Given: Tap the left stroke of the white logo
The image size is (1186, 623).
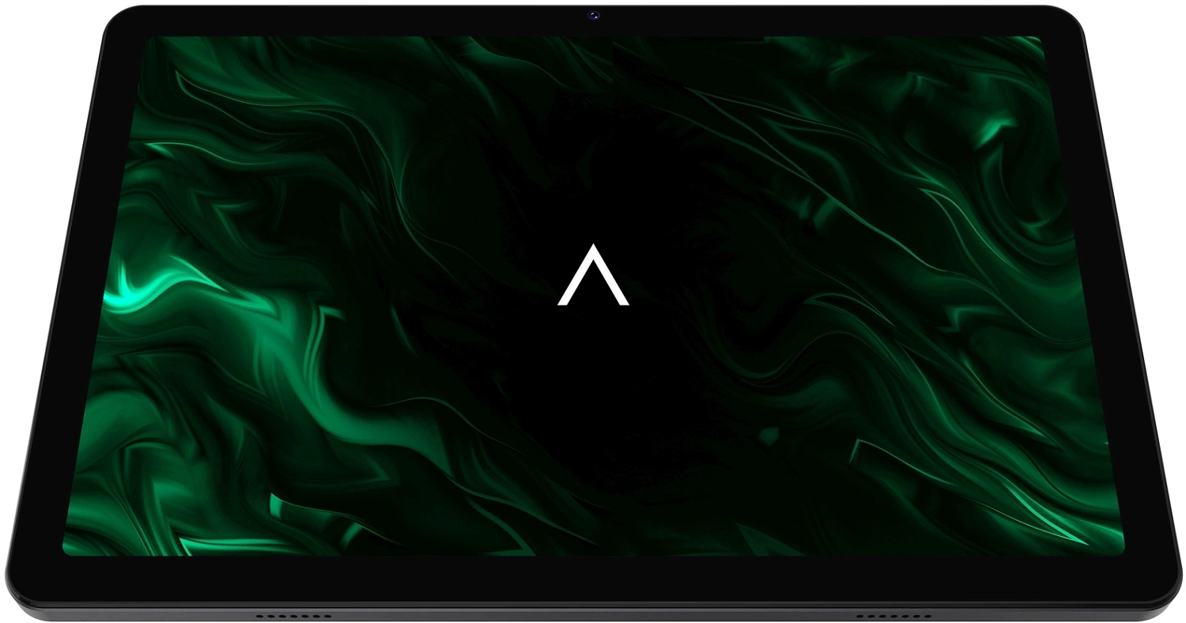Looking at the screenshot, I should pos(575,281).
